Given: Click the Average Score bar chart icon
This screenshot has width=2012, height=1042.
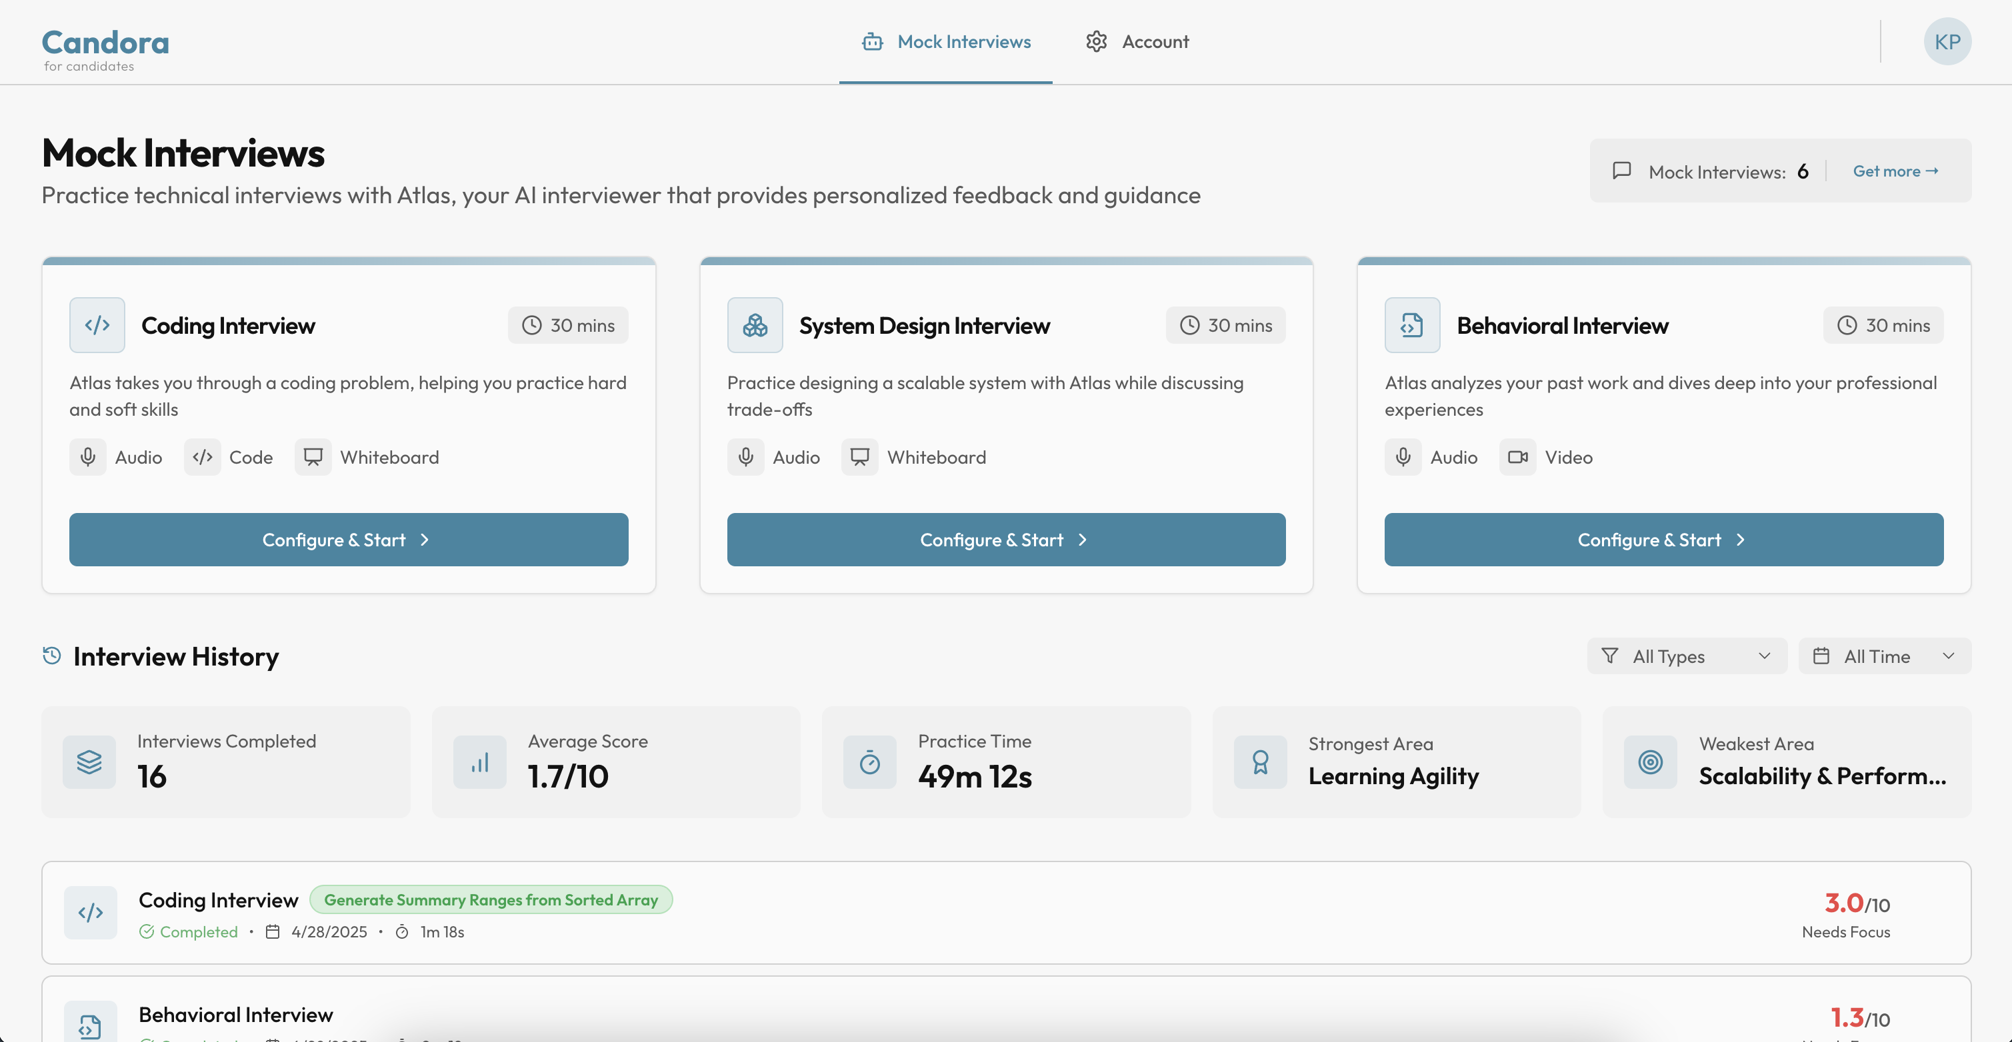Looking at the screenshot, I should tap(479, 762).
